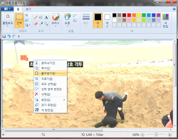Choose 자르기(R) Crop in context menu
Image resolution: width=178 pixels, height=139 pixels.
[x=50, y=79]
